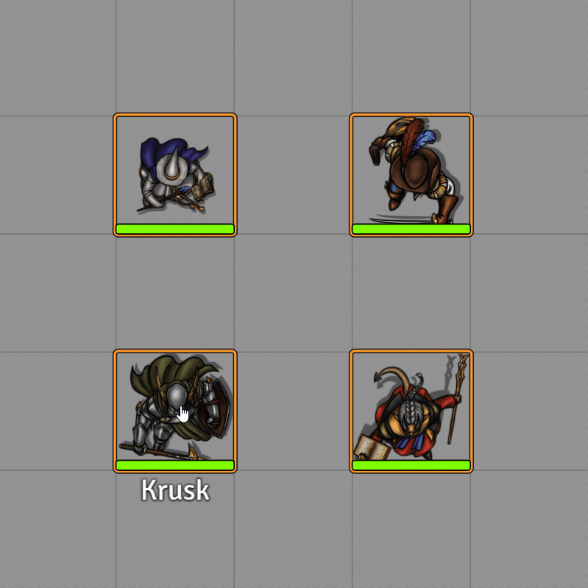Image resolution: width=588 pixels, height=588 pixels.
Task: Click the empty center grid square
Action: [x=293, y=293]
